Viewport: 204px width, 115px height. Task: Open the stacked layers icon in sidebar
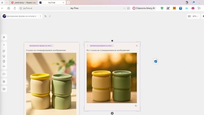click(x=4, y=81)
